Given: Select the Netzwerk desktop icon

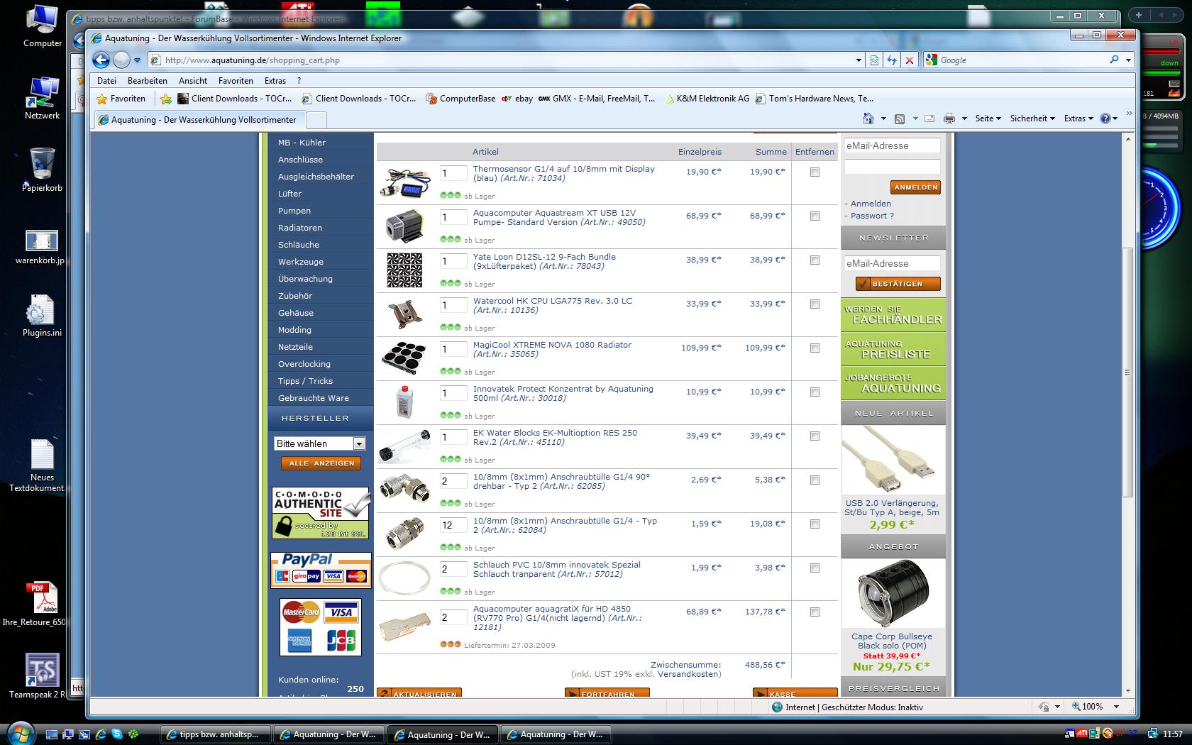Looking at the screenshot, I should [x=42, y=99].
